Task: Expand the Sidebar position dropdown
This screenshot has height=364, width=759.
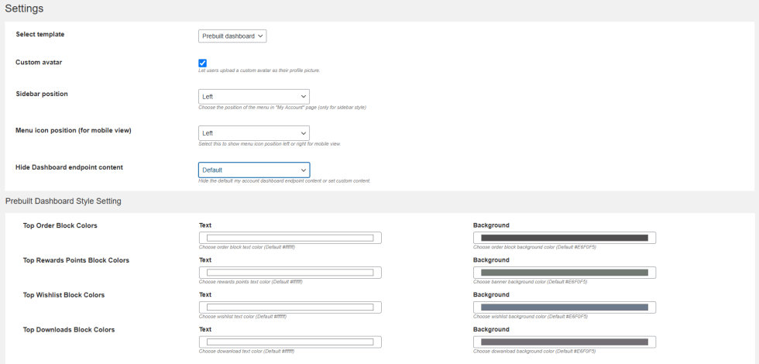Action: [254, 97]
